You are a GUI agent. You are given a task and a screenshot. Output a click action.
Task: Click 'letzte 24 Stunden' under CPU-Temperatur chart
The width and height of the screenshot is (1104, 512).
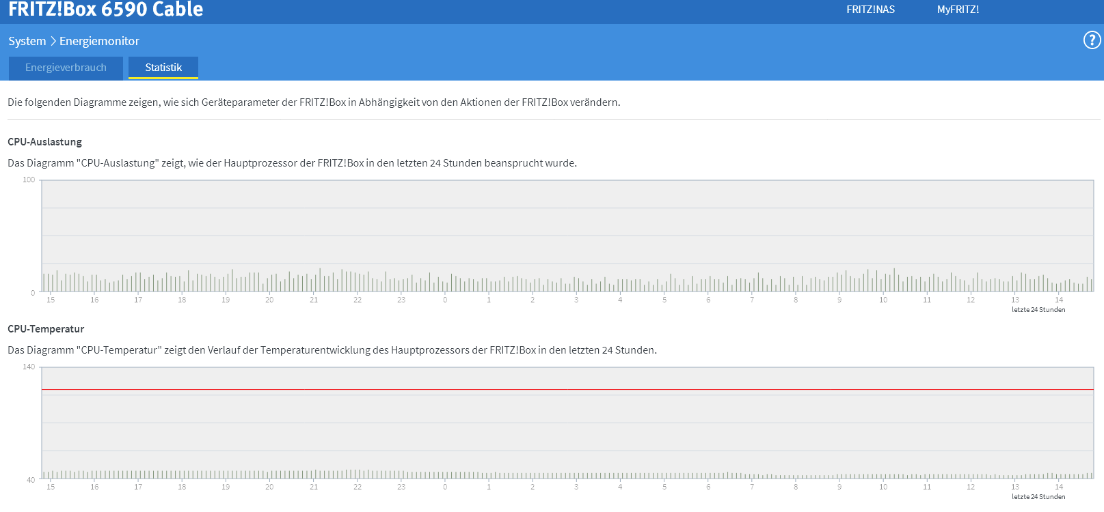tap(1038, 497)
